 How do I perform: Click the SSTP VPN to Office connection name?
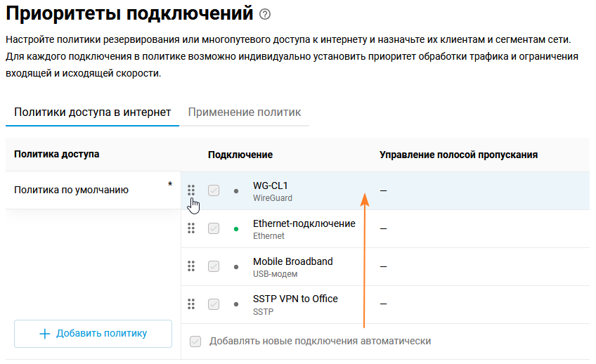point(295,299)
